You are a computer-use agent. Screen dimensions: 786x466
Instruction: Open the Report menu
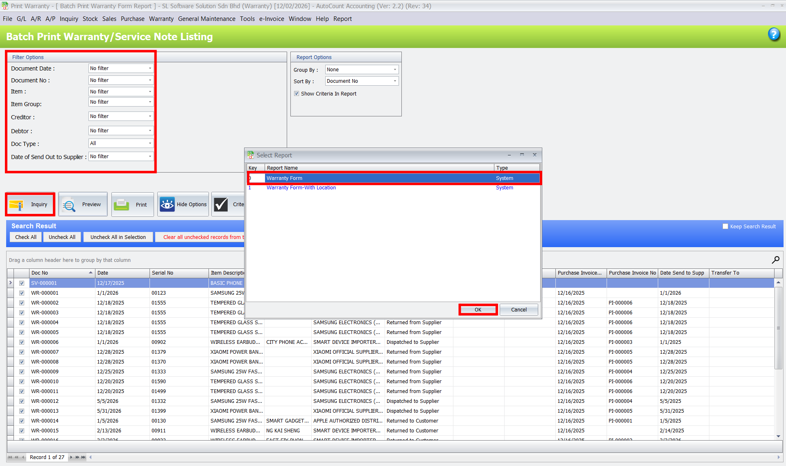tap(342, 19)
